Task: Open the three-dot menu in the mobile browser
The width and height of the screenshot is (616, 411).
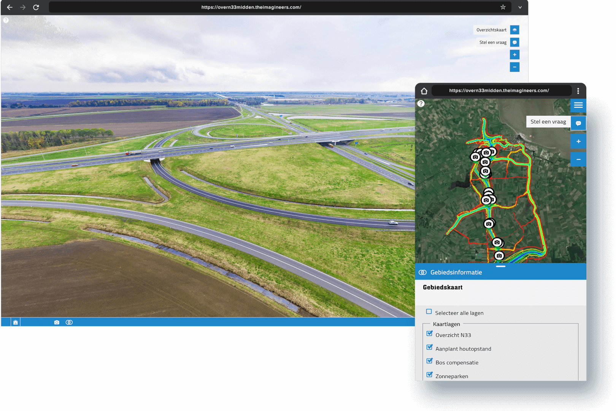Action: point(578,91)
